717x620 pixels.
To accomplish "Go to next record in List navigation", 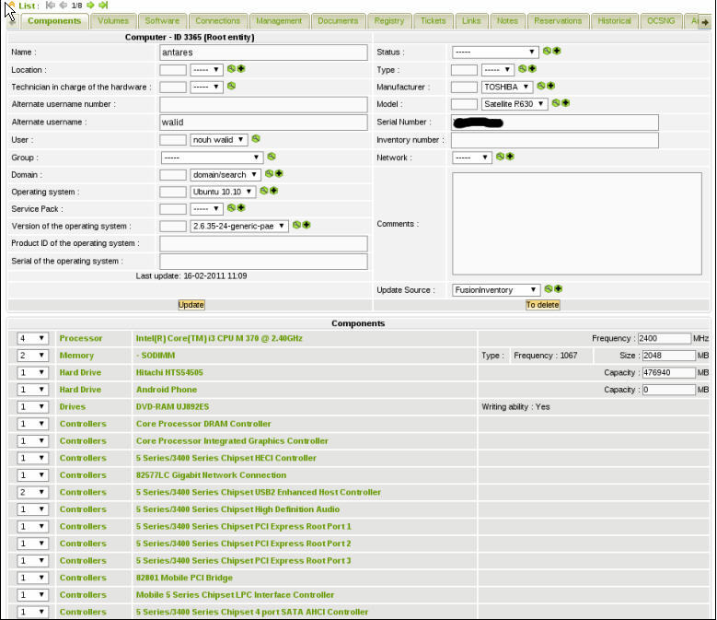I will pyautogui.click(x=91, y=6).
